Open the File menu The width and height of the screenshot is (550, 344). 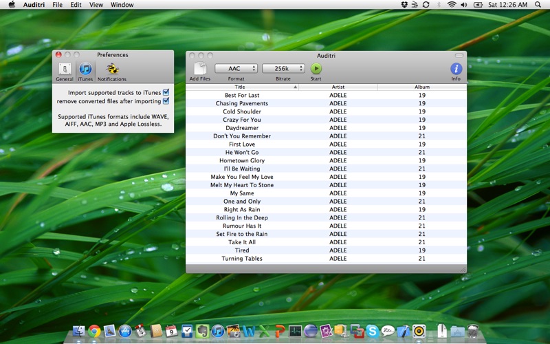[57, 5]
